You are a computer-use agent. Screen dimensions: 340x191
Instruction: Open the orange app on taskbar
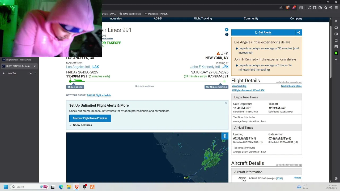pyautogui.click(x=92, y=187)
